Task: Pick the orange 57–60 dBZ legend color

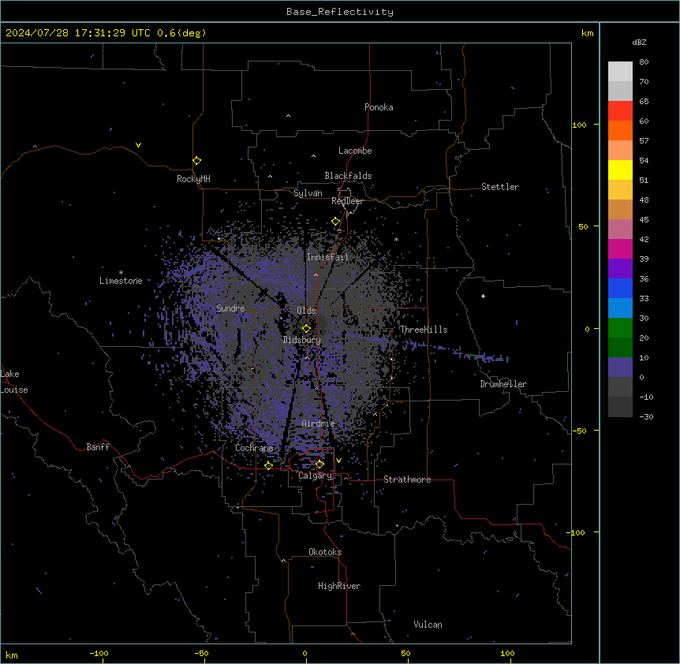Action: 620,130
